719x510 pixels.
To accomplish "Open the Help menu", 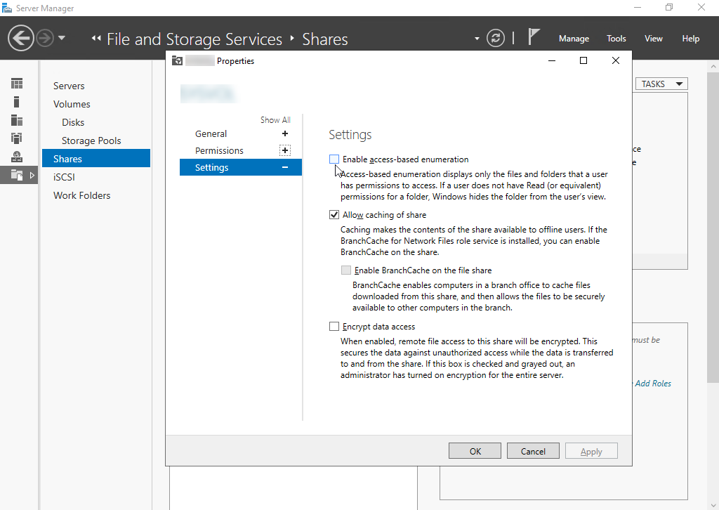I will tap(690, 39).
